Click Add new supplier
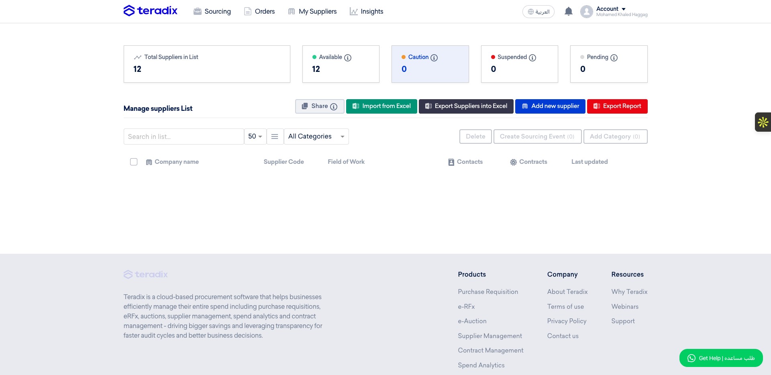The image size is (771, 375). pos(550,106)
